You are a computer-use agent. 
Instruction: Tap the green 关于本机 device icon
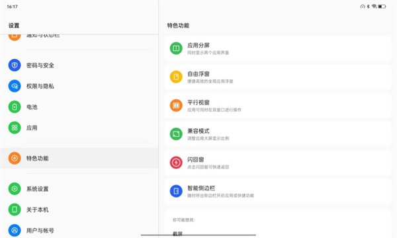pyautogui.click(x=15, y=210)
